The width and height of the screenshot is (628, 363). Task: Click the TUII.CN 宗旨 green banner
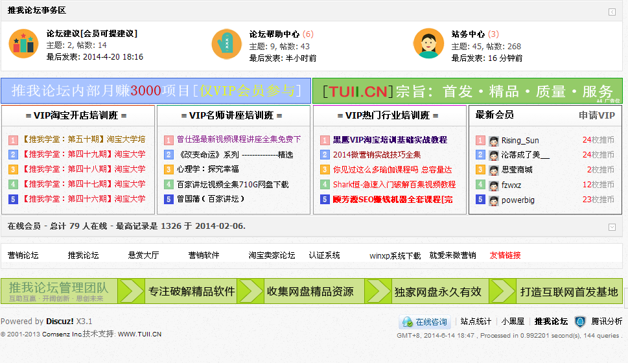467,91
